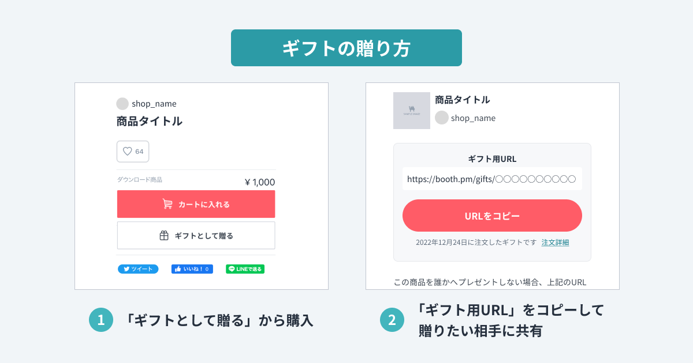
Task: Click shop_name above the ¥ 1,000 price
Action: (154, 104)
